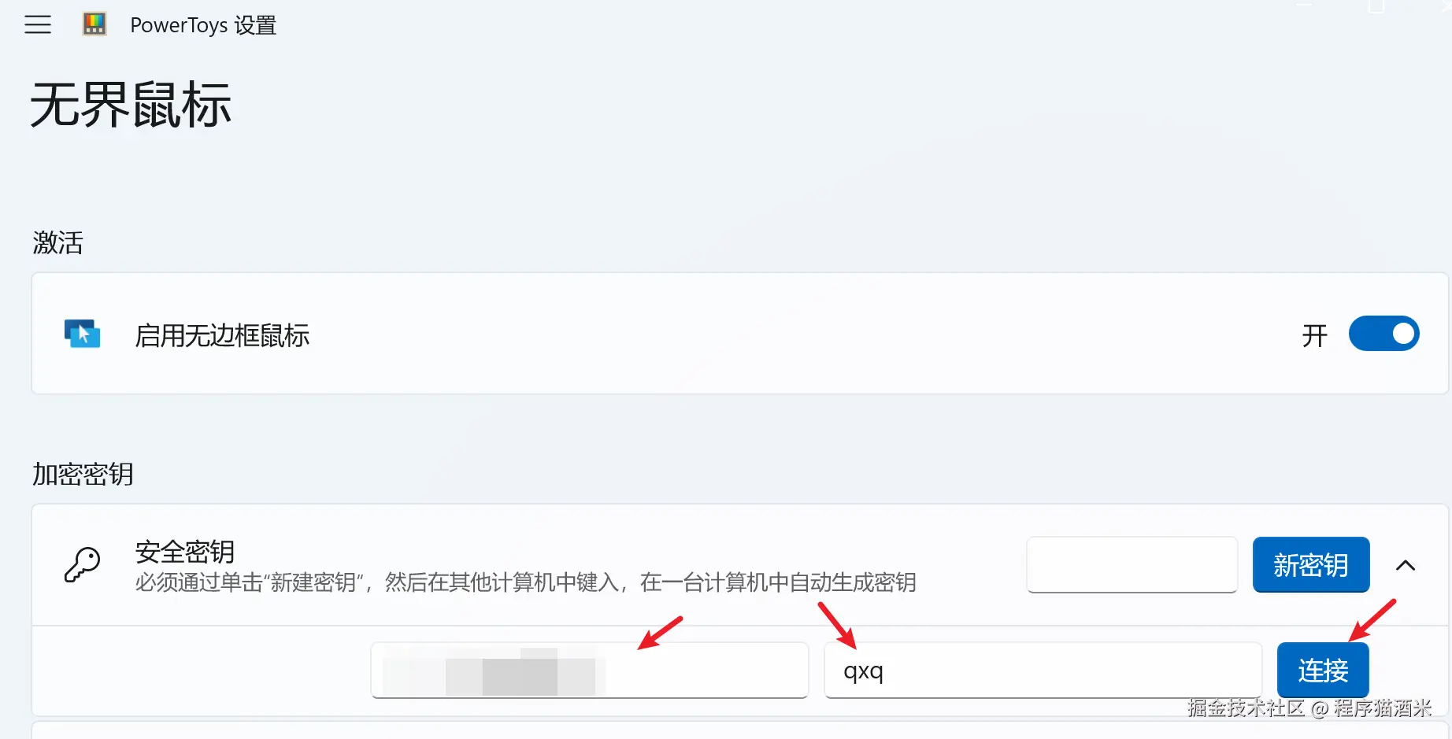This screenshot has width=1452, height=739.
Task: Click the 无界鼠标 page heading
Action: coord(131,105)
